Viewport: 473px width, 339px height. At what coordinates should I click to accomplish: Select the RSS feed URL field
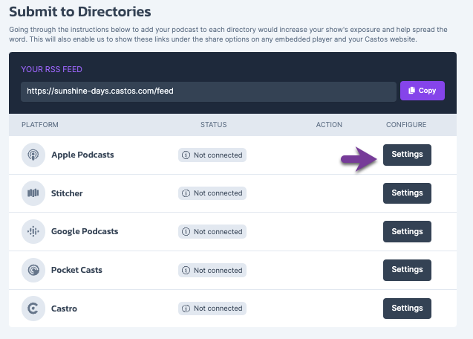(x=208, y=91)
